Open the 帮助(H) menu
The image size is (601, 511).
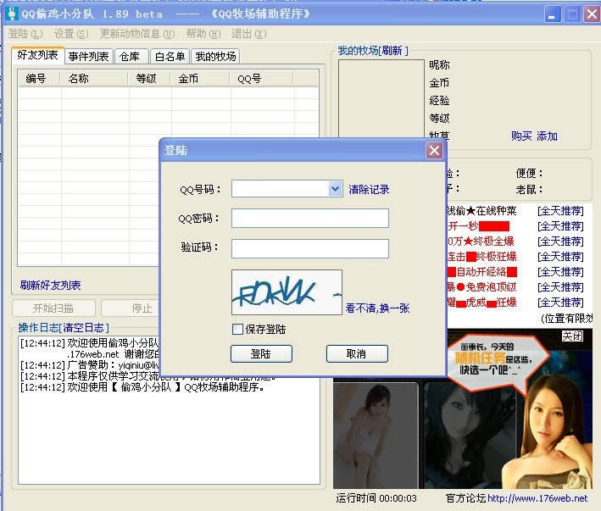(203, 34)
